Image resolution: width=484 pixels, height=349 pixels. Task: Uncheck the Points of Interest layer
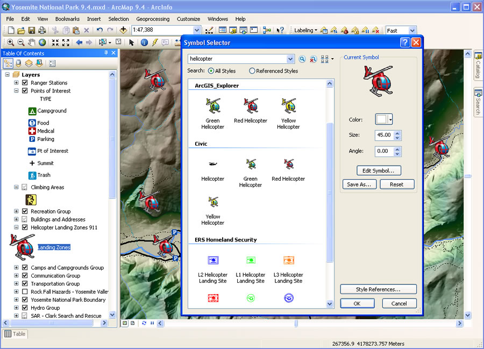point(25,91)
